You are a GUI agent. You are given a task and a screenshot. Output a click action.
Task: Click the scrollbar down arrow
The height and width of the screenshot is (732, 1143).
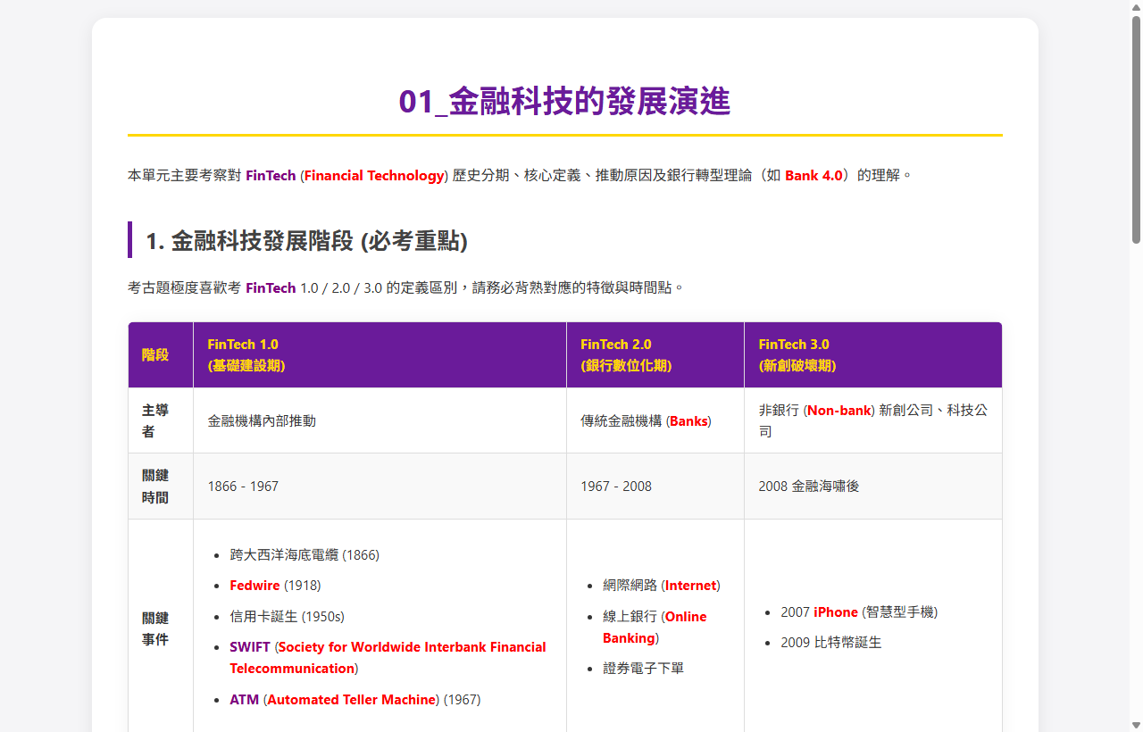coord(1136,725)
